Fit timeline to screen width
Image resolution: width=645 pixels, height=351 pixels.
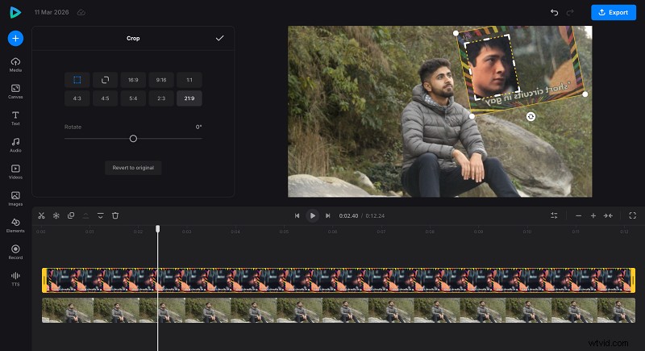point(608,215)
